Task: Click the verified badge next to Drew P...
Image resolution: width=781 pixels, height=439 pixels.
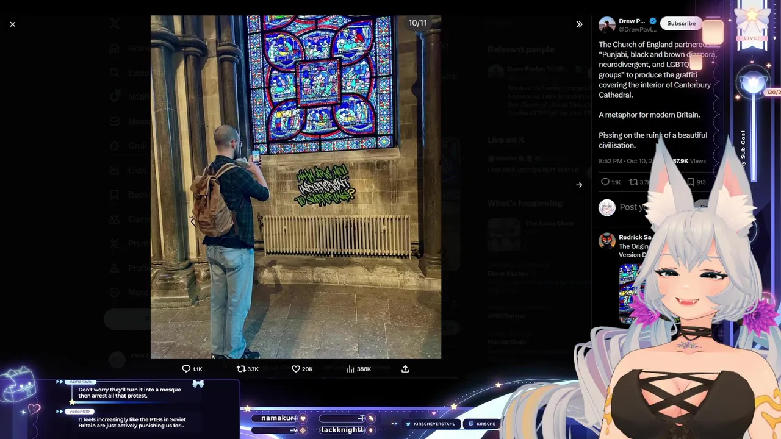Action: (x=653, y=21)
